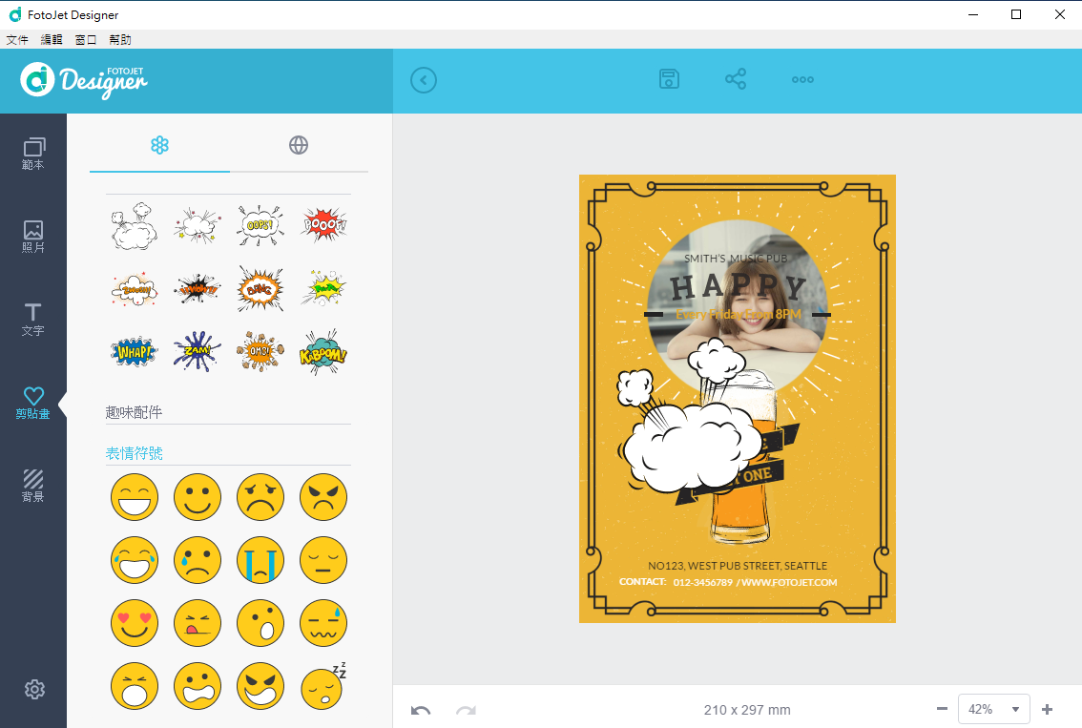1082x728 pixels.
Task: Collapse the 表情符號 emoji category
Action: tap(134, 453)
